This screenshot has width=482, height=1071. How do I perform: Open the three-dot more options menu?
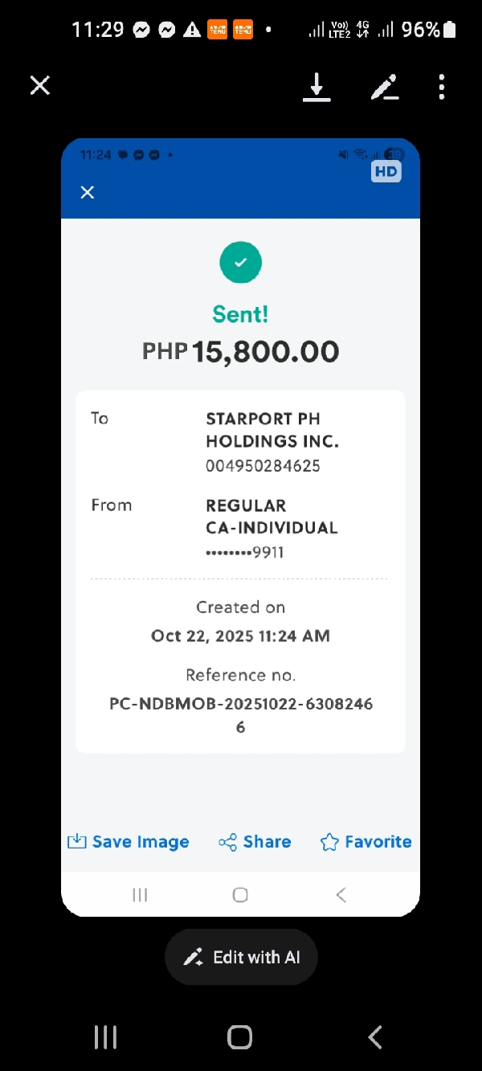point(441,87)
